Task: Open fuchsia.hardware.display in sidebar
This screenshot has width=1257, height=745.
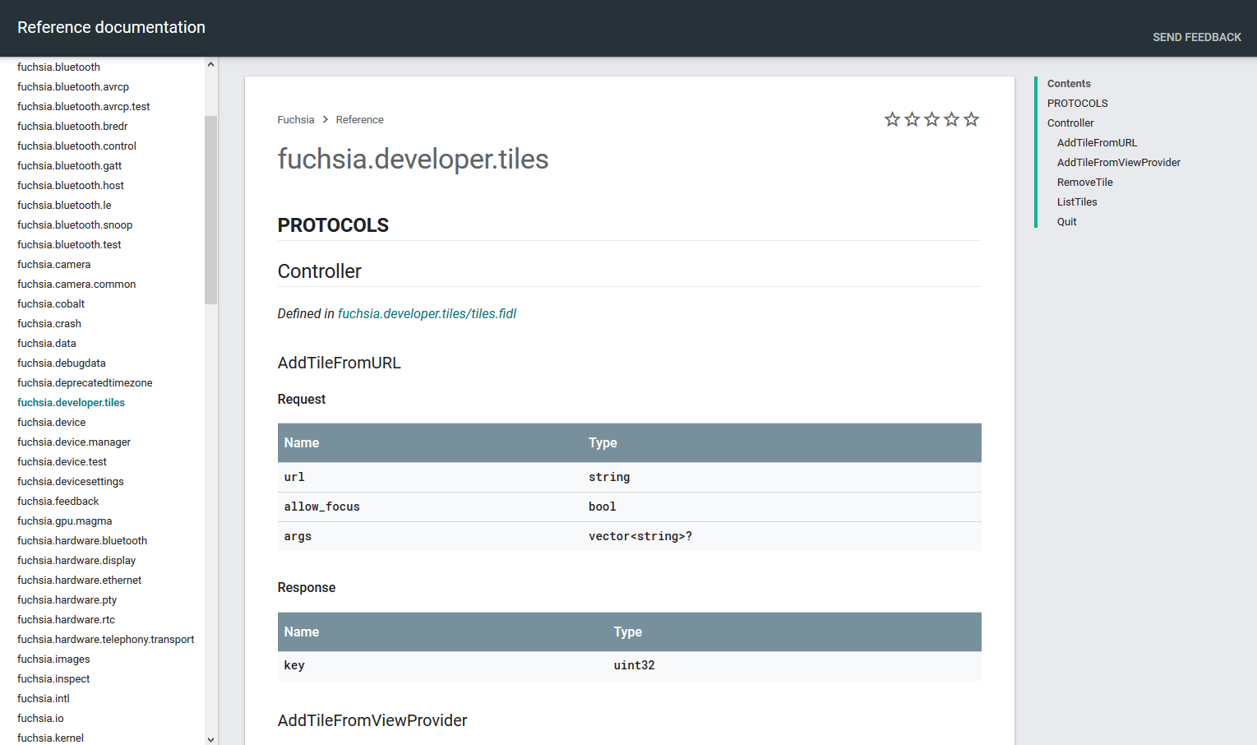Action: pyautogui.click(x=76, y=560)
